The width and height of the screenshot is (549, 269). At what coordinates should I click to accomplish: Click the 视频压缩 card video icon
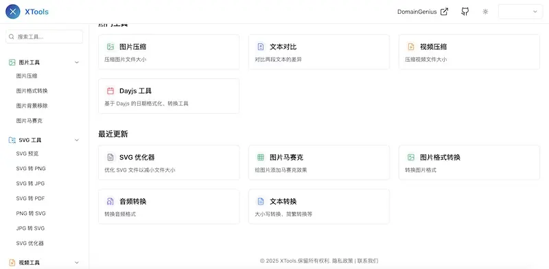pos(411,47)
